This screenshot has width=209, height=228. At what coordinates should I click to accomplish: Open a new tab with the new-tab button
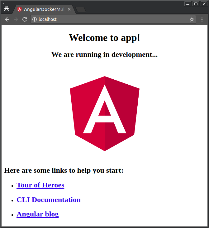(81, 10)
